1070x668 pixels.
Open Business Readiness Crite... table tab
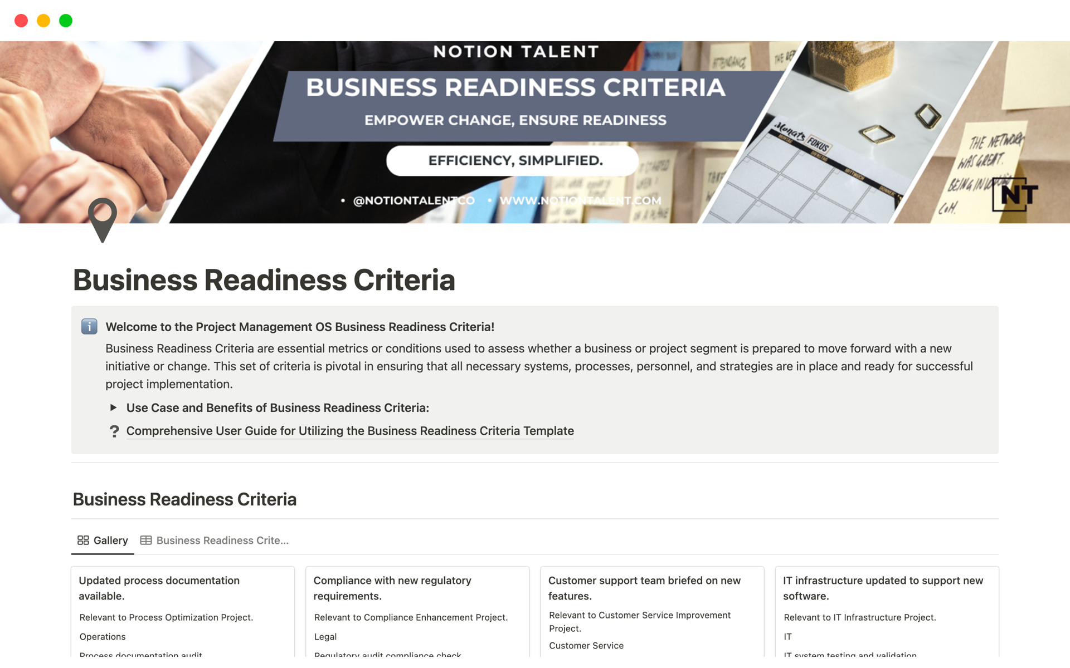tap(222, 540)
